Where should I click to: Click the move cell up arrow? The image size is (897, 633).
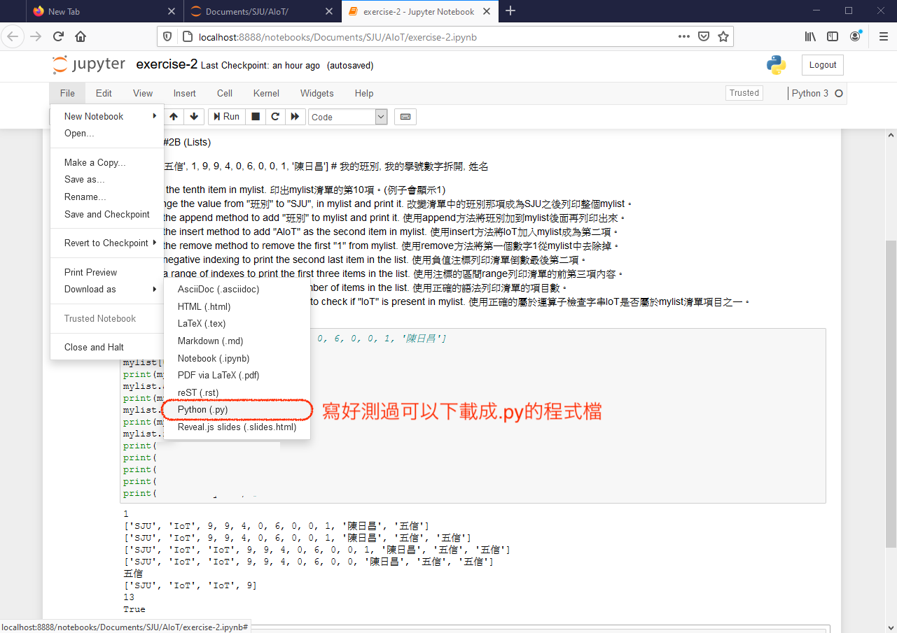[x=174, y=117]
